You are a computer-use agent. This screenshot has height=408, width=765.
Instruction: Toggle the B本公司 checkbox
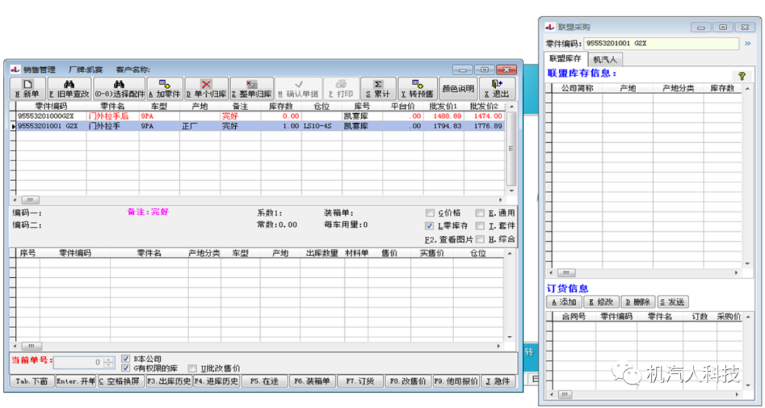pyautogui.click(x=127, y=359)
